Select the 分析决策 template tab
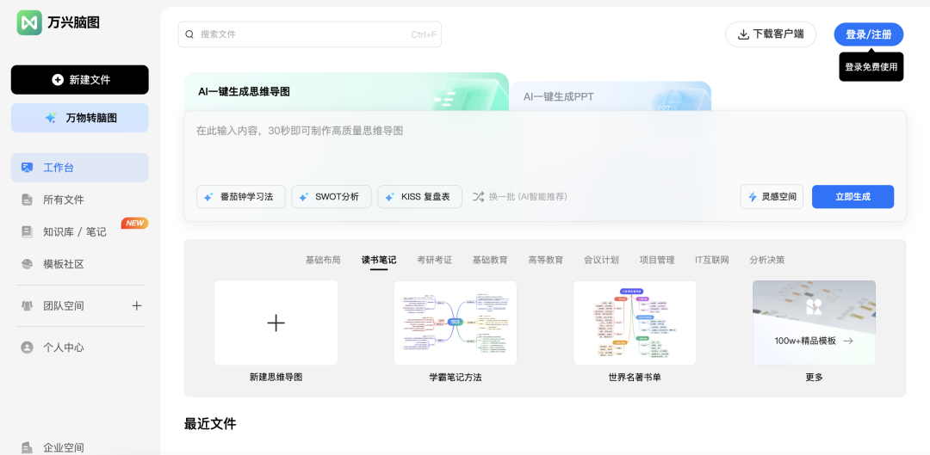 pyautogui.click(x=767, y=260)
